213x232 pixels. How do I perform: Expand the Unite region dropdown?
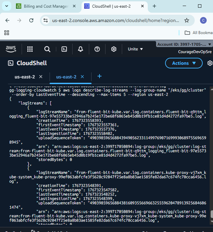pyautogui.click(x=135, y=49)
